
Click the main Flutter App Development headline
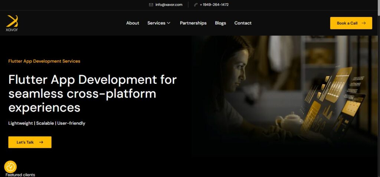tap(92, 94)
